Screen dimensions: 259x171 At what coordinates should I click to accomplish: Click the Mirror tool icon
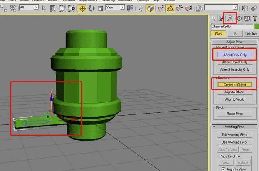pyautogui.click(x=244, y=8)
